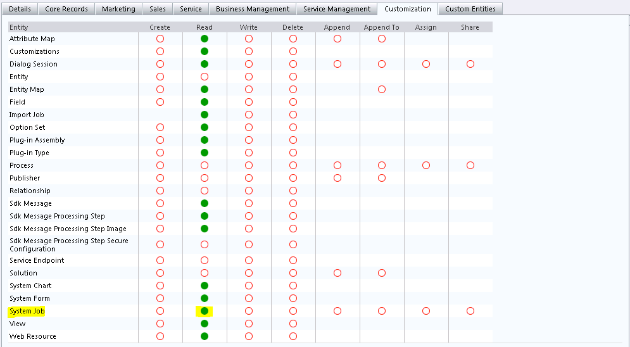
Task: Toggle Append To privilege for Entity Map
Action: (x=382, y=89)
